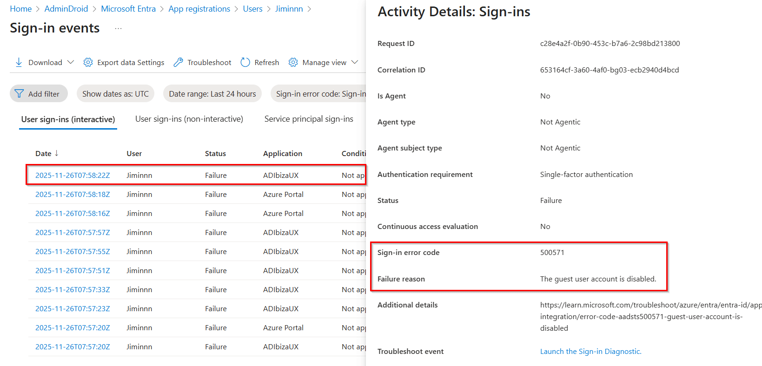Expand the Download dropdown chevron

pyautogui.click(x=71, y=62)
